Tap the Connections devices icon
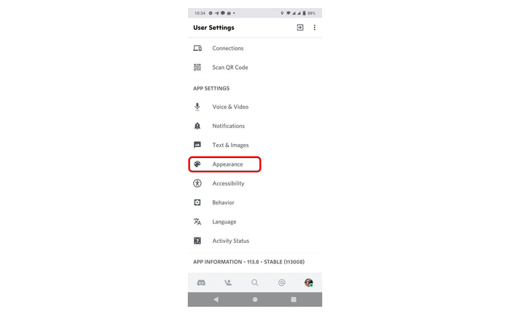This screenshot has width=510, height=315. tap(197, 48)
